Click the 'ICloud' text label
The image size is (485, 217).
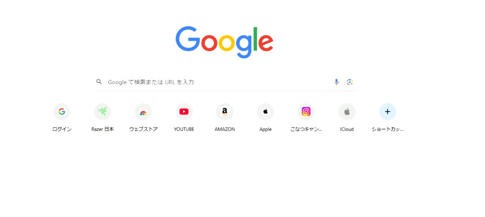[347, 129]
